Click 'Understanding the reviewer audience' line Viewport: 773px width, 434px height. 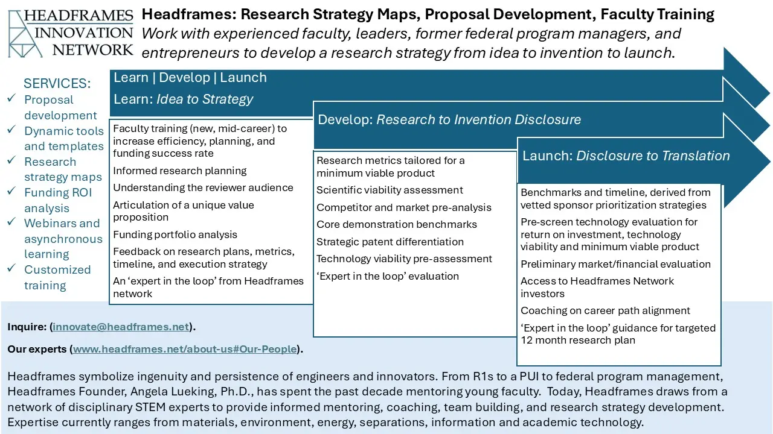pos(203,187)
